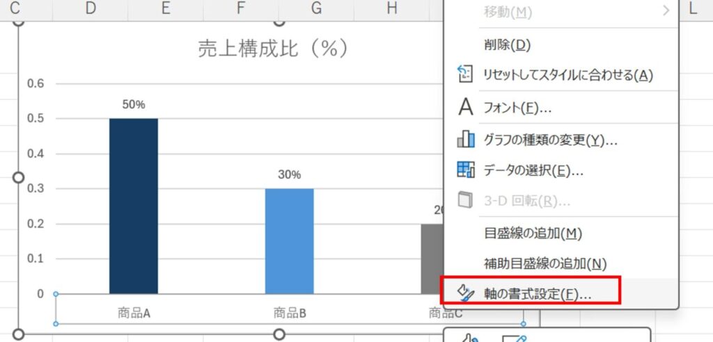The image size is (713, 342).
Task: Click the chart's bottom-center resize handle
Action: (x=279, y=335)
